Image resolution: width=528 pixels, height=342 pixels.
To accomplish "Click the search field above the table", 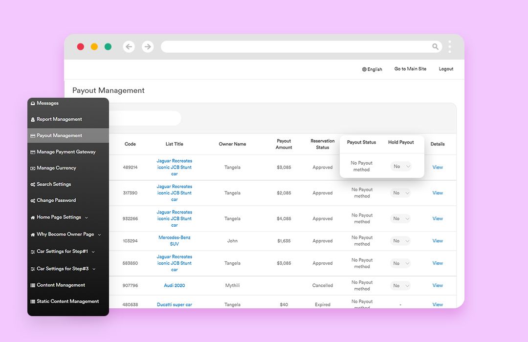I will (x=145, y=118).
